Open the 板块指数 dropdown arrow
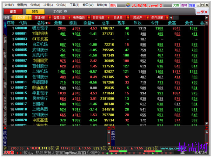 (x=89, y=18)
